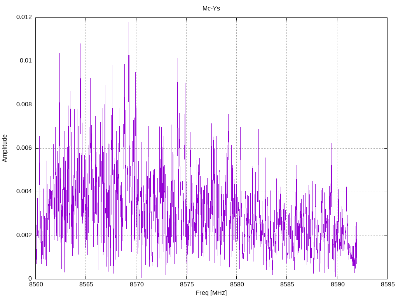This screenshot has width=398, height=298.
Task: Select the y-axis label 'Amplitude'
Action: click(5, 148)
